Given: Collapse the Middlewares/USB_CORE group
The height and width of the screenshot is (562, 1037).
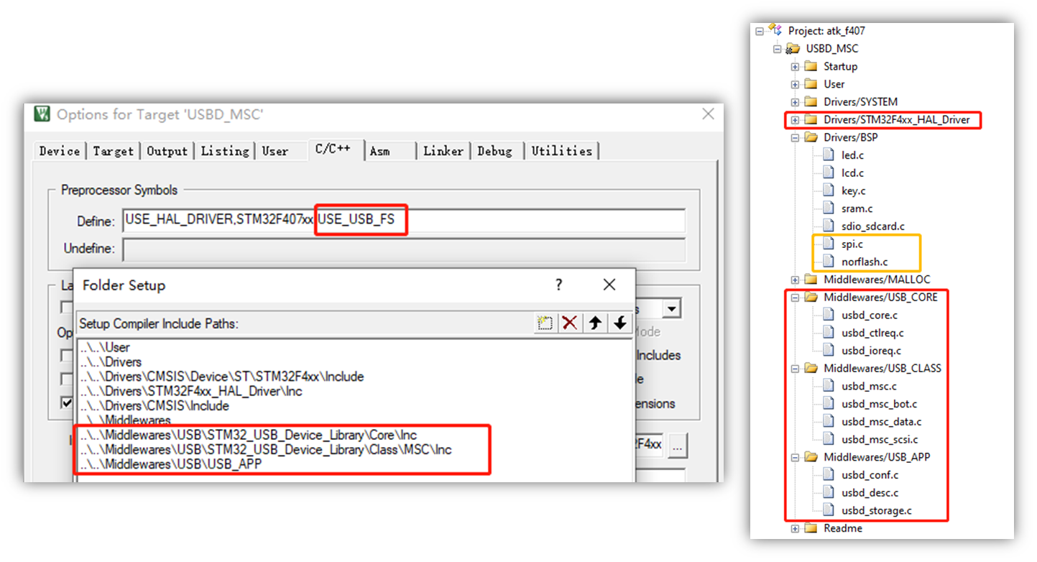Looking at the screenshot, I should tap(795, 298).
